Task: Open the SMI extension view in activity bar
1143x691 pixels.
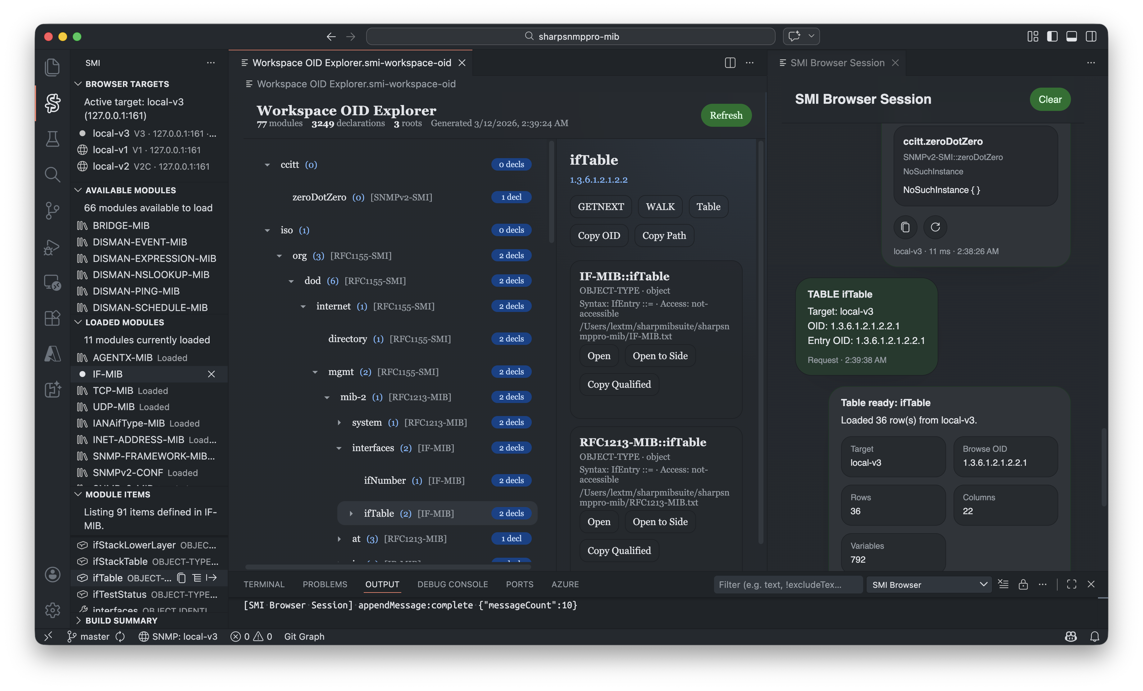Action: (x=52, y=103)
